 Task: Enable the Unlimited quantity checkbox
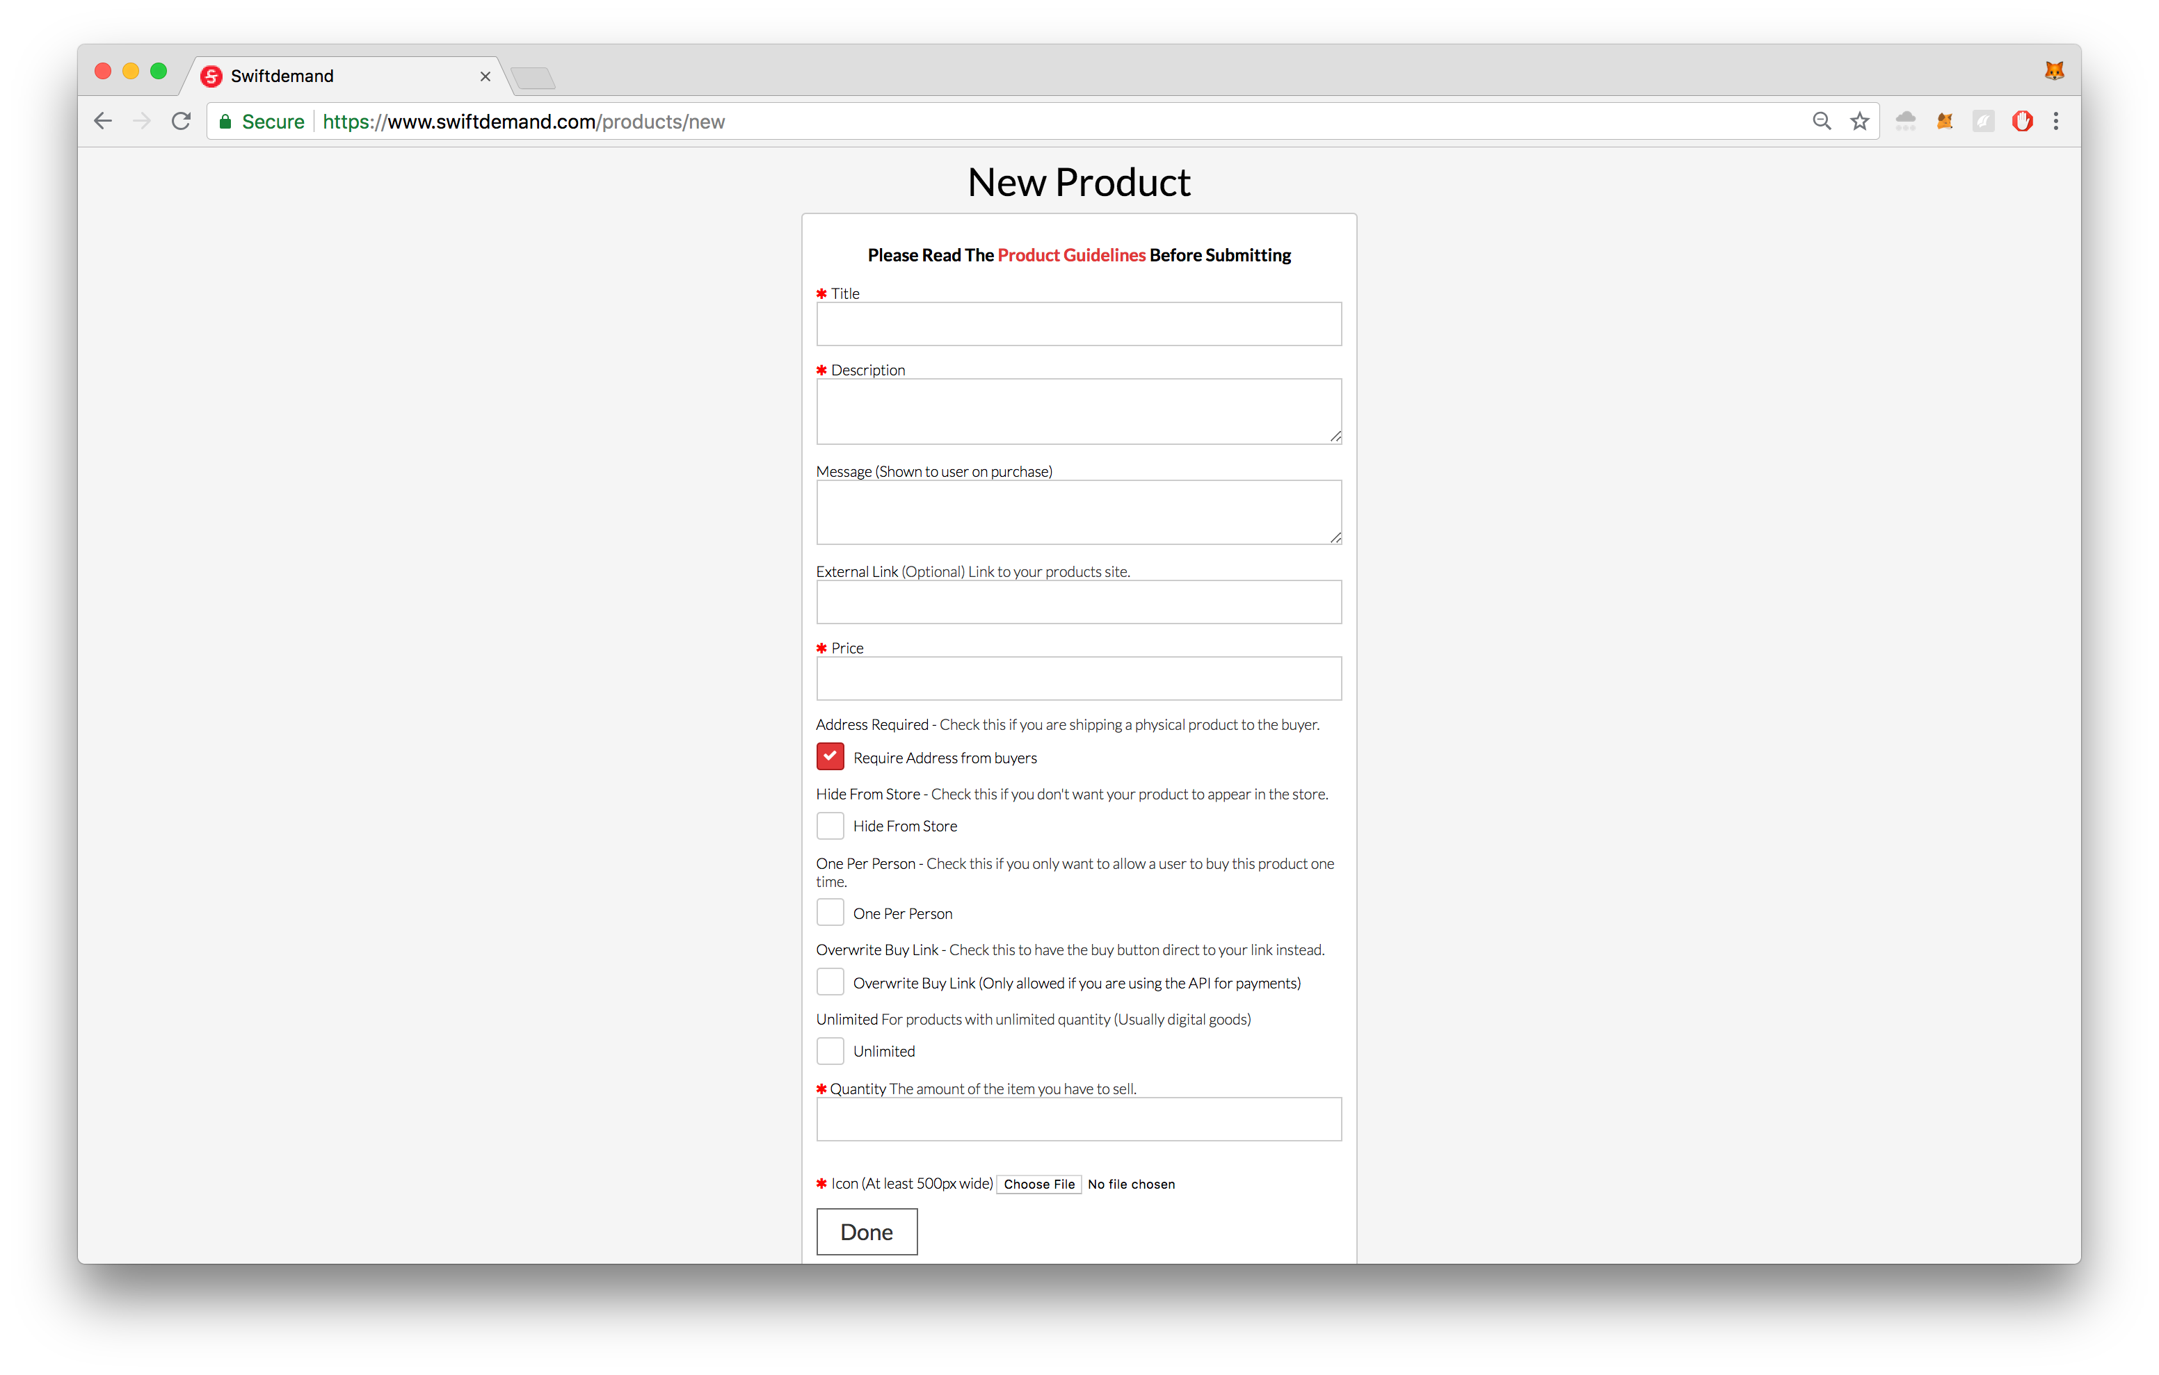pos(830,1050)
